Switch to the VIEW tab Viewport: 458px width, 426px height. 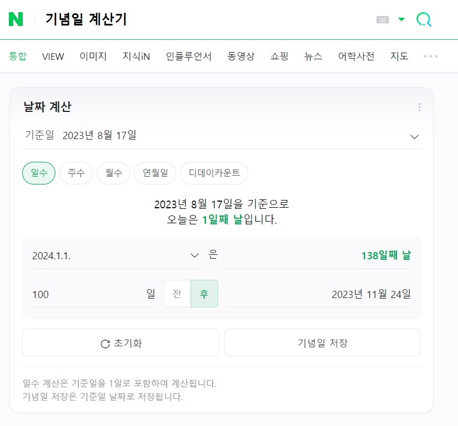click(53, 56)
